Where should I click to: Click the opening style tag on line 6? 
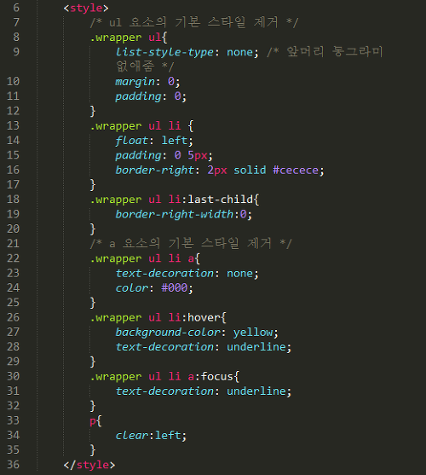point(86,8)
